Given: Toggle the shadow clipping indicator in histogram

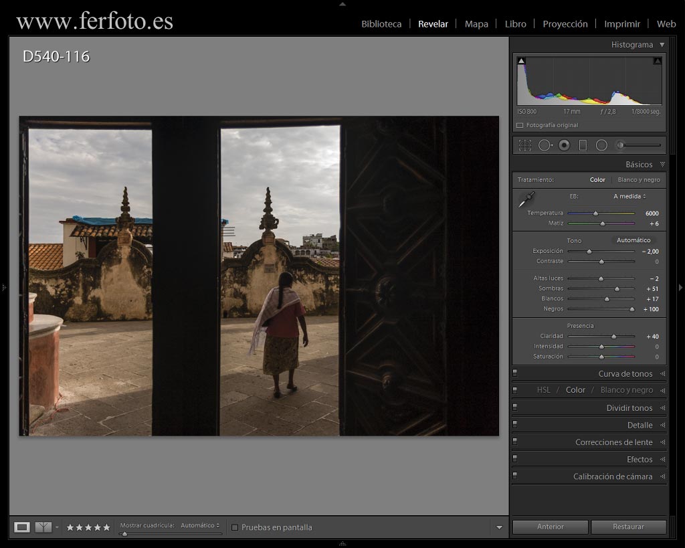Looking at the screenshot, I should tap(521, 61).
